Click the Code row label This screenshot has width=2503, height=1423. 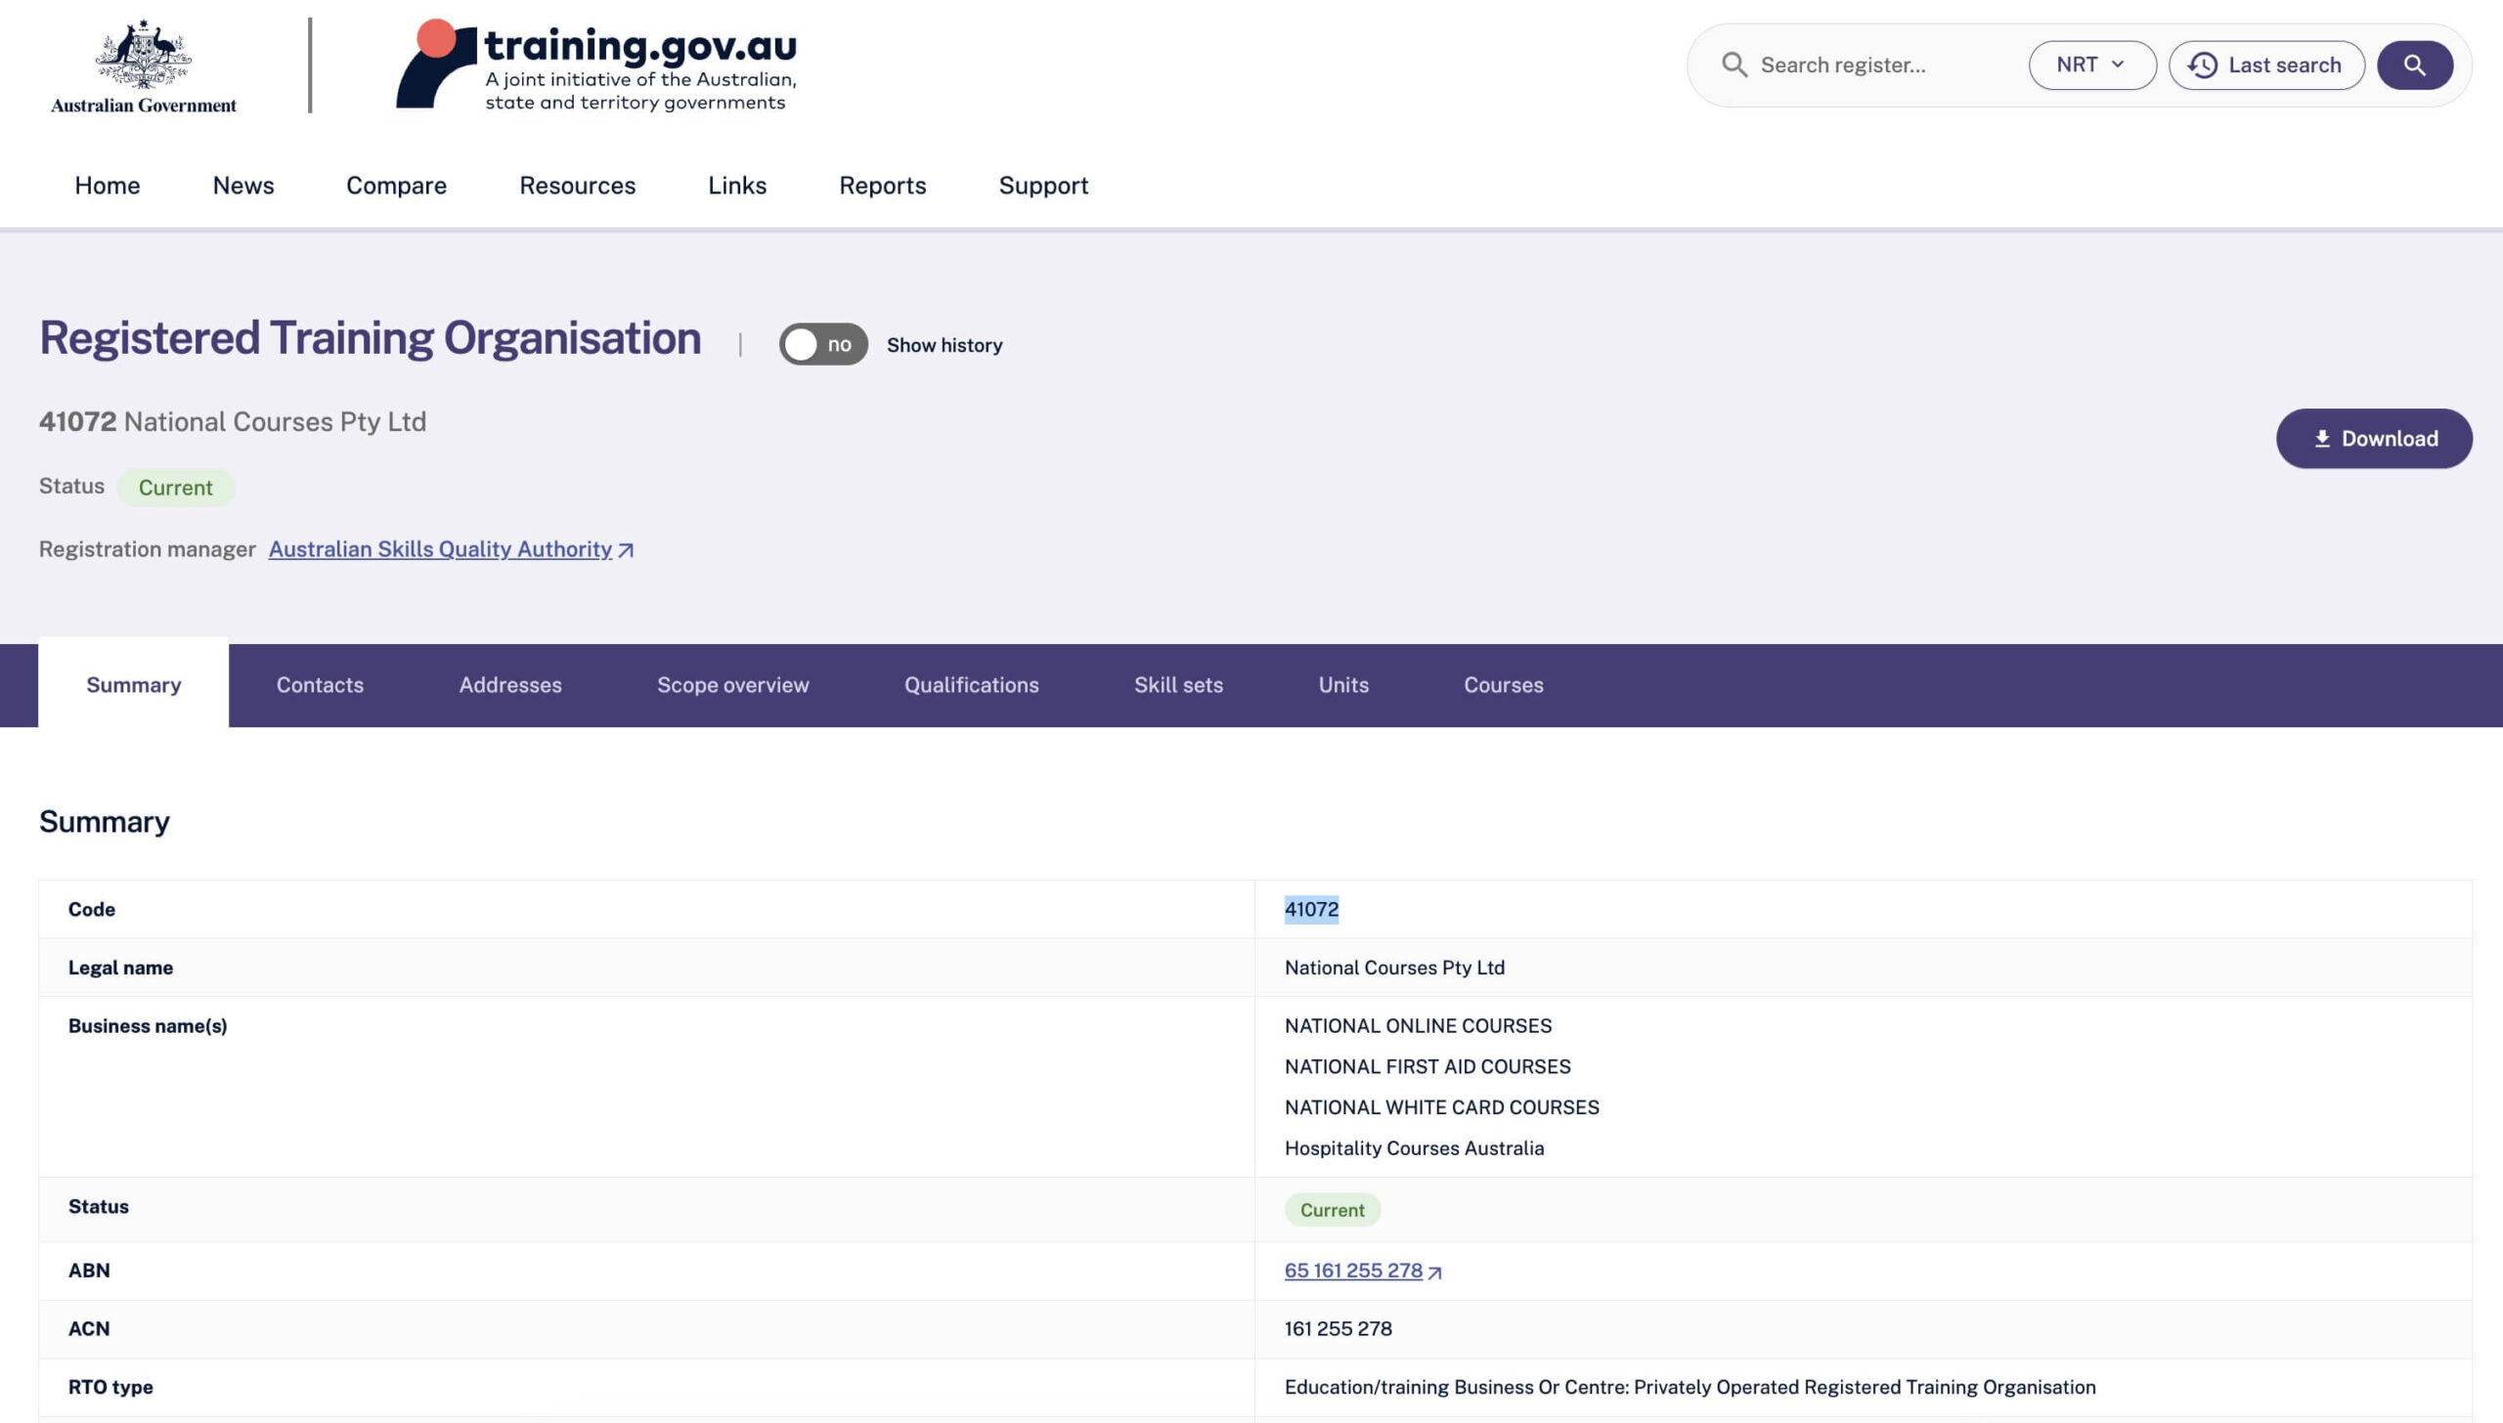tap(92, 910)
